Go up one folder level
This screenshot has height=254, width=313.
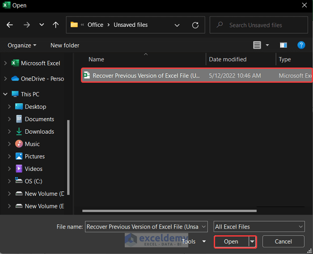pyautogui.click(x=56, y=25)
